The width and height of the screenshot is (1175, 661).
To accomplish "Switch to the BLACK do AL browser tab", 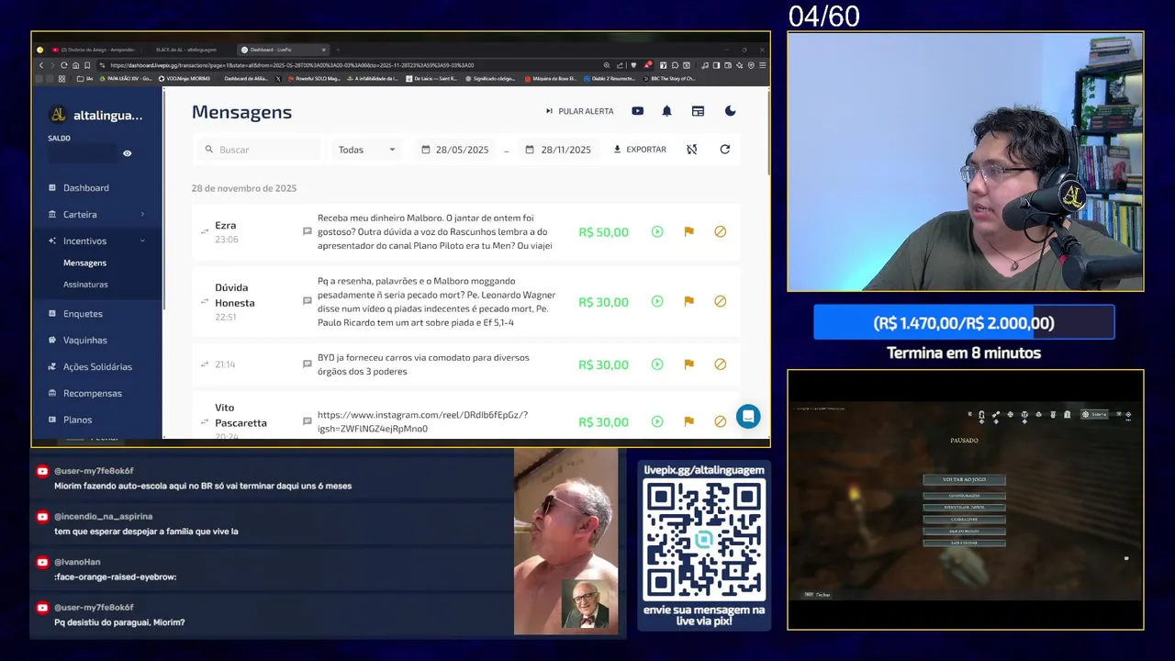I will click(x=186, y=50).
